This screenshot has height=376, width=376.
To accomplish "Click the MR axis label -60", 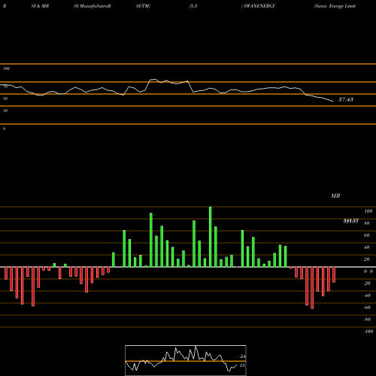I will pos(367,308).
